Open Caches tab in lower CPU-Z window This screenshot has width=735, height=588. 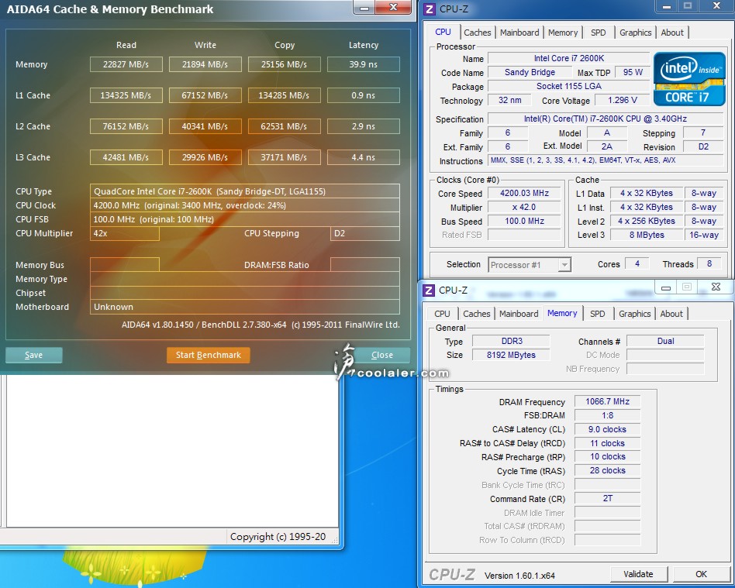point(476,314)
